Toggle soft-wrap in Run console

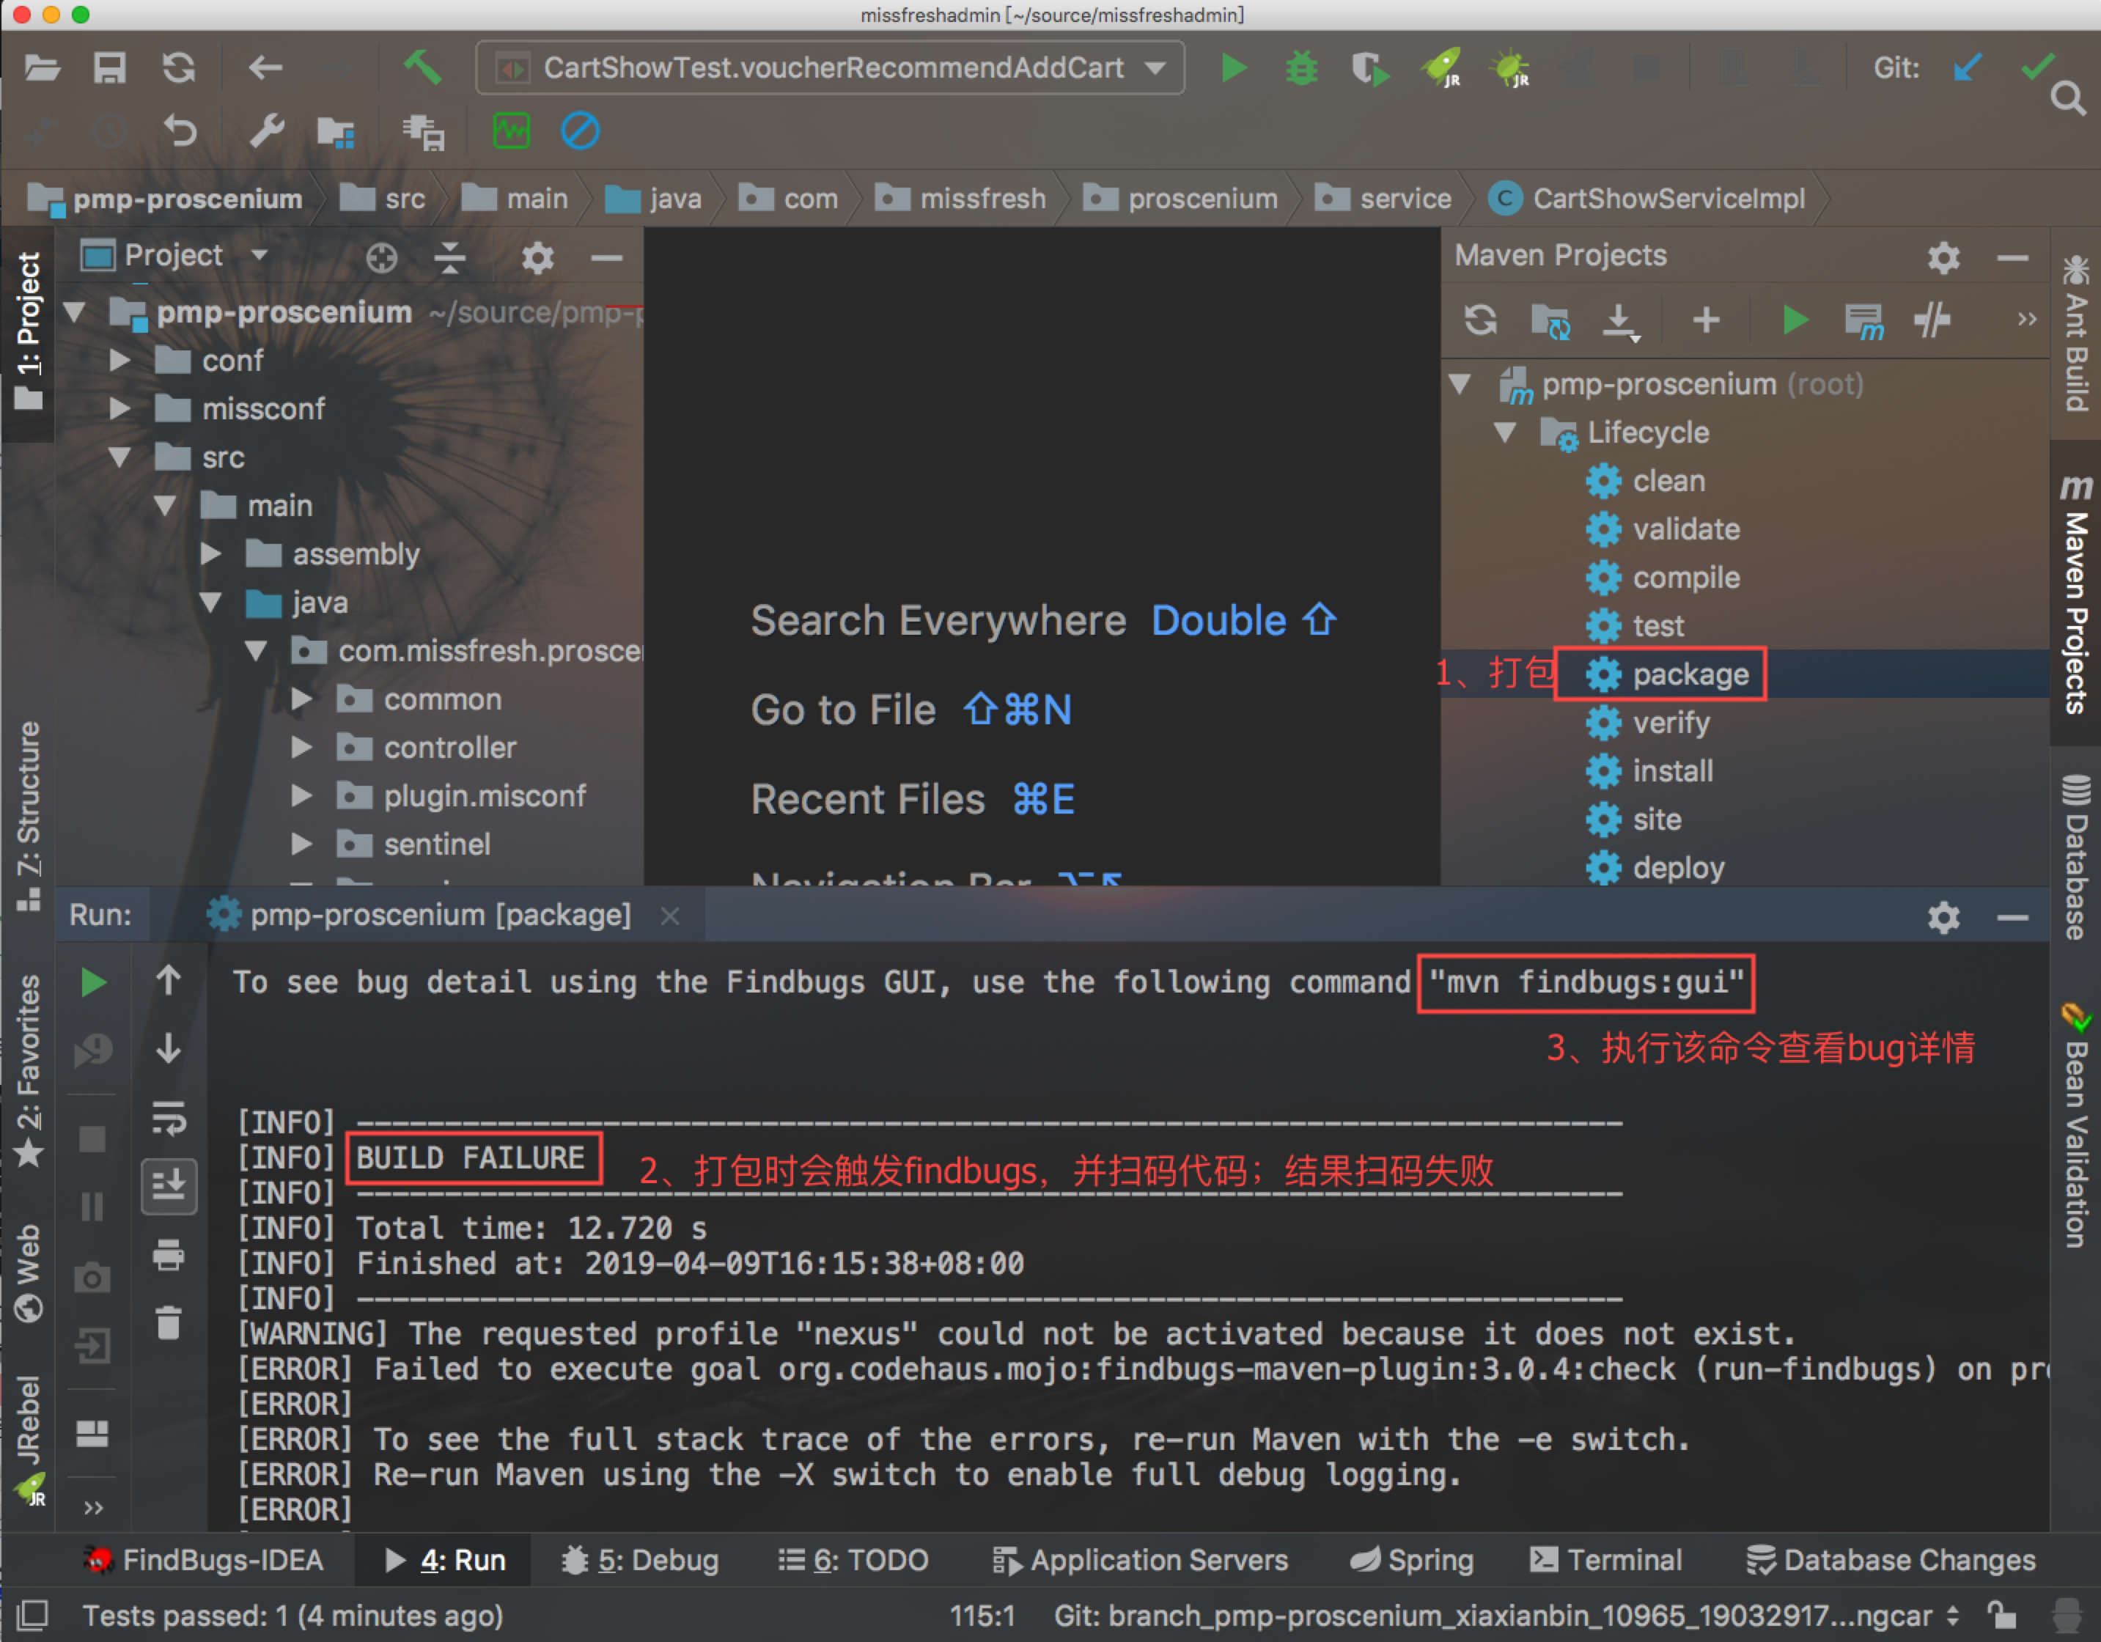169,1118
